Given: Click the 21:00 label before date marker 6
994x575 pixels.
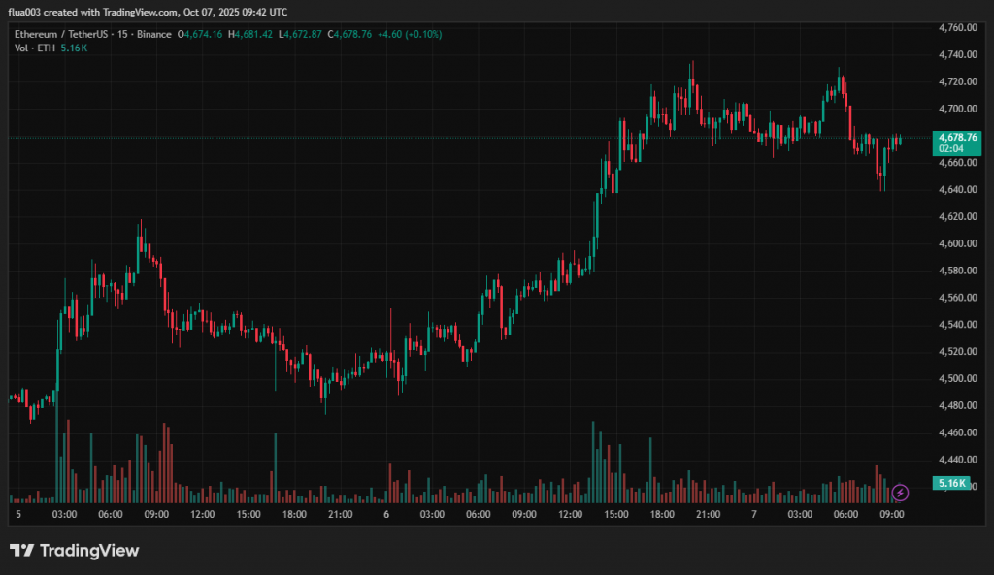Looking at the screenshot, I should click(x=339, y=513).
